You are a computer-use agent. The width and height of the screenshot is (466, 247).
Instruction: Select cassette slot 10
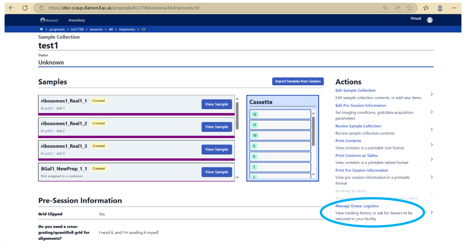(280, 135)
